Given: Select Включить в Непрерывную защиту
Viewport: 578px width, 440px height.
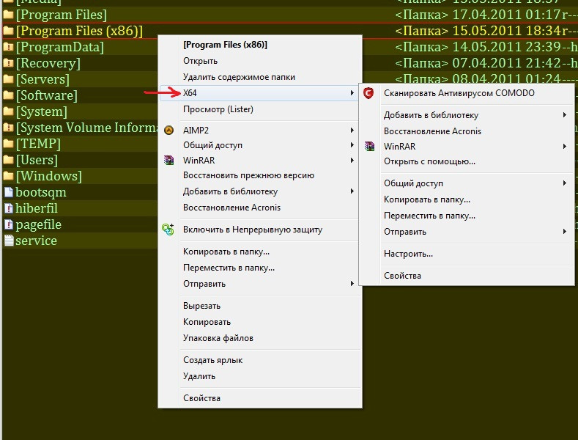Looking at the screenshot, I should 253,230.
